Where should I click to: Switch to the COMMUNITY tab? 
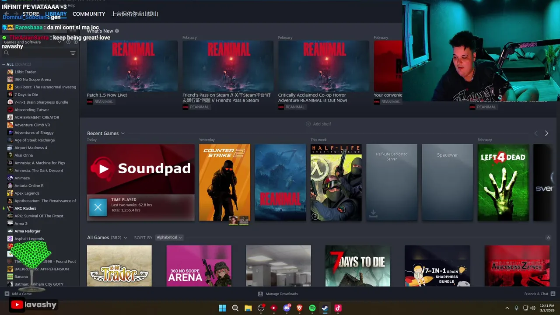pyautogui.click(x=89, y=14)
